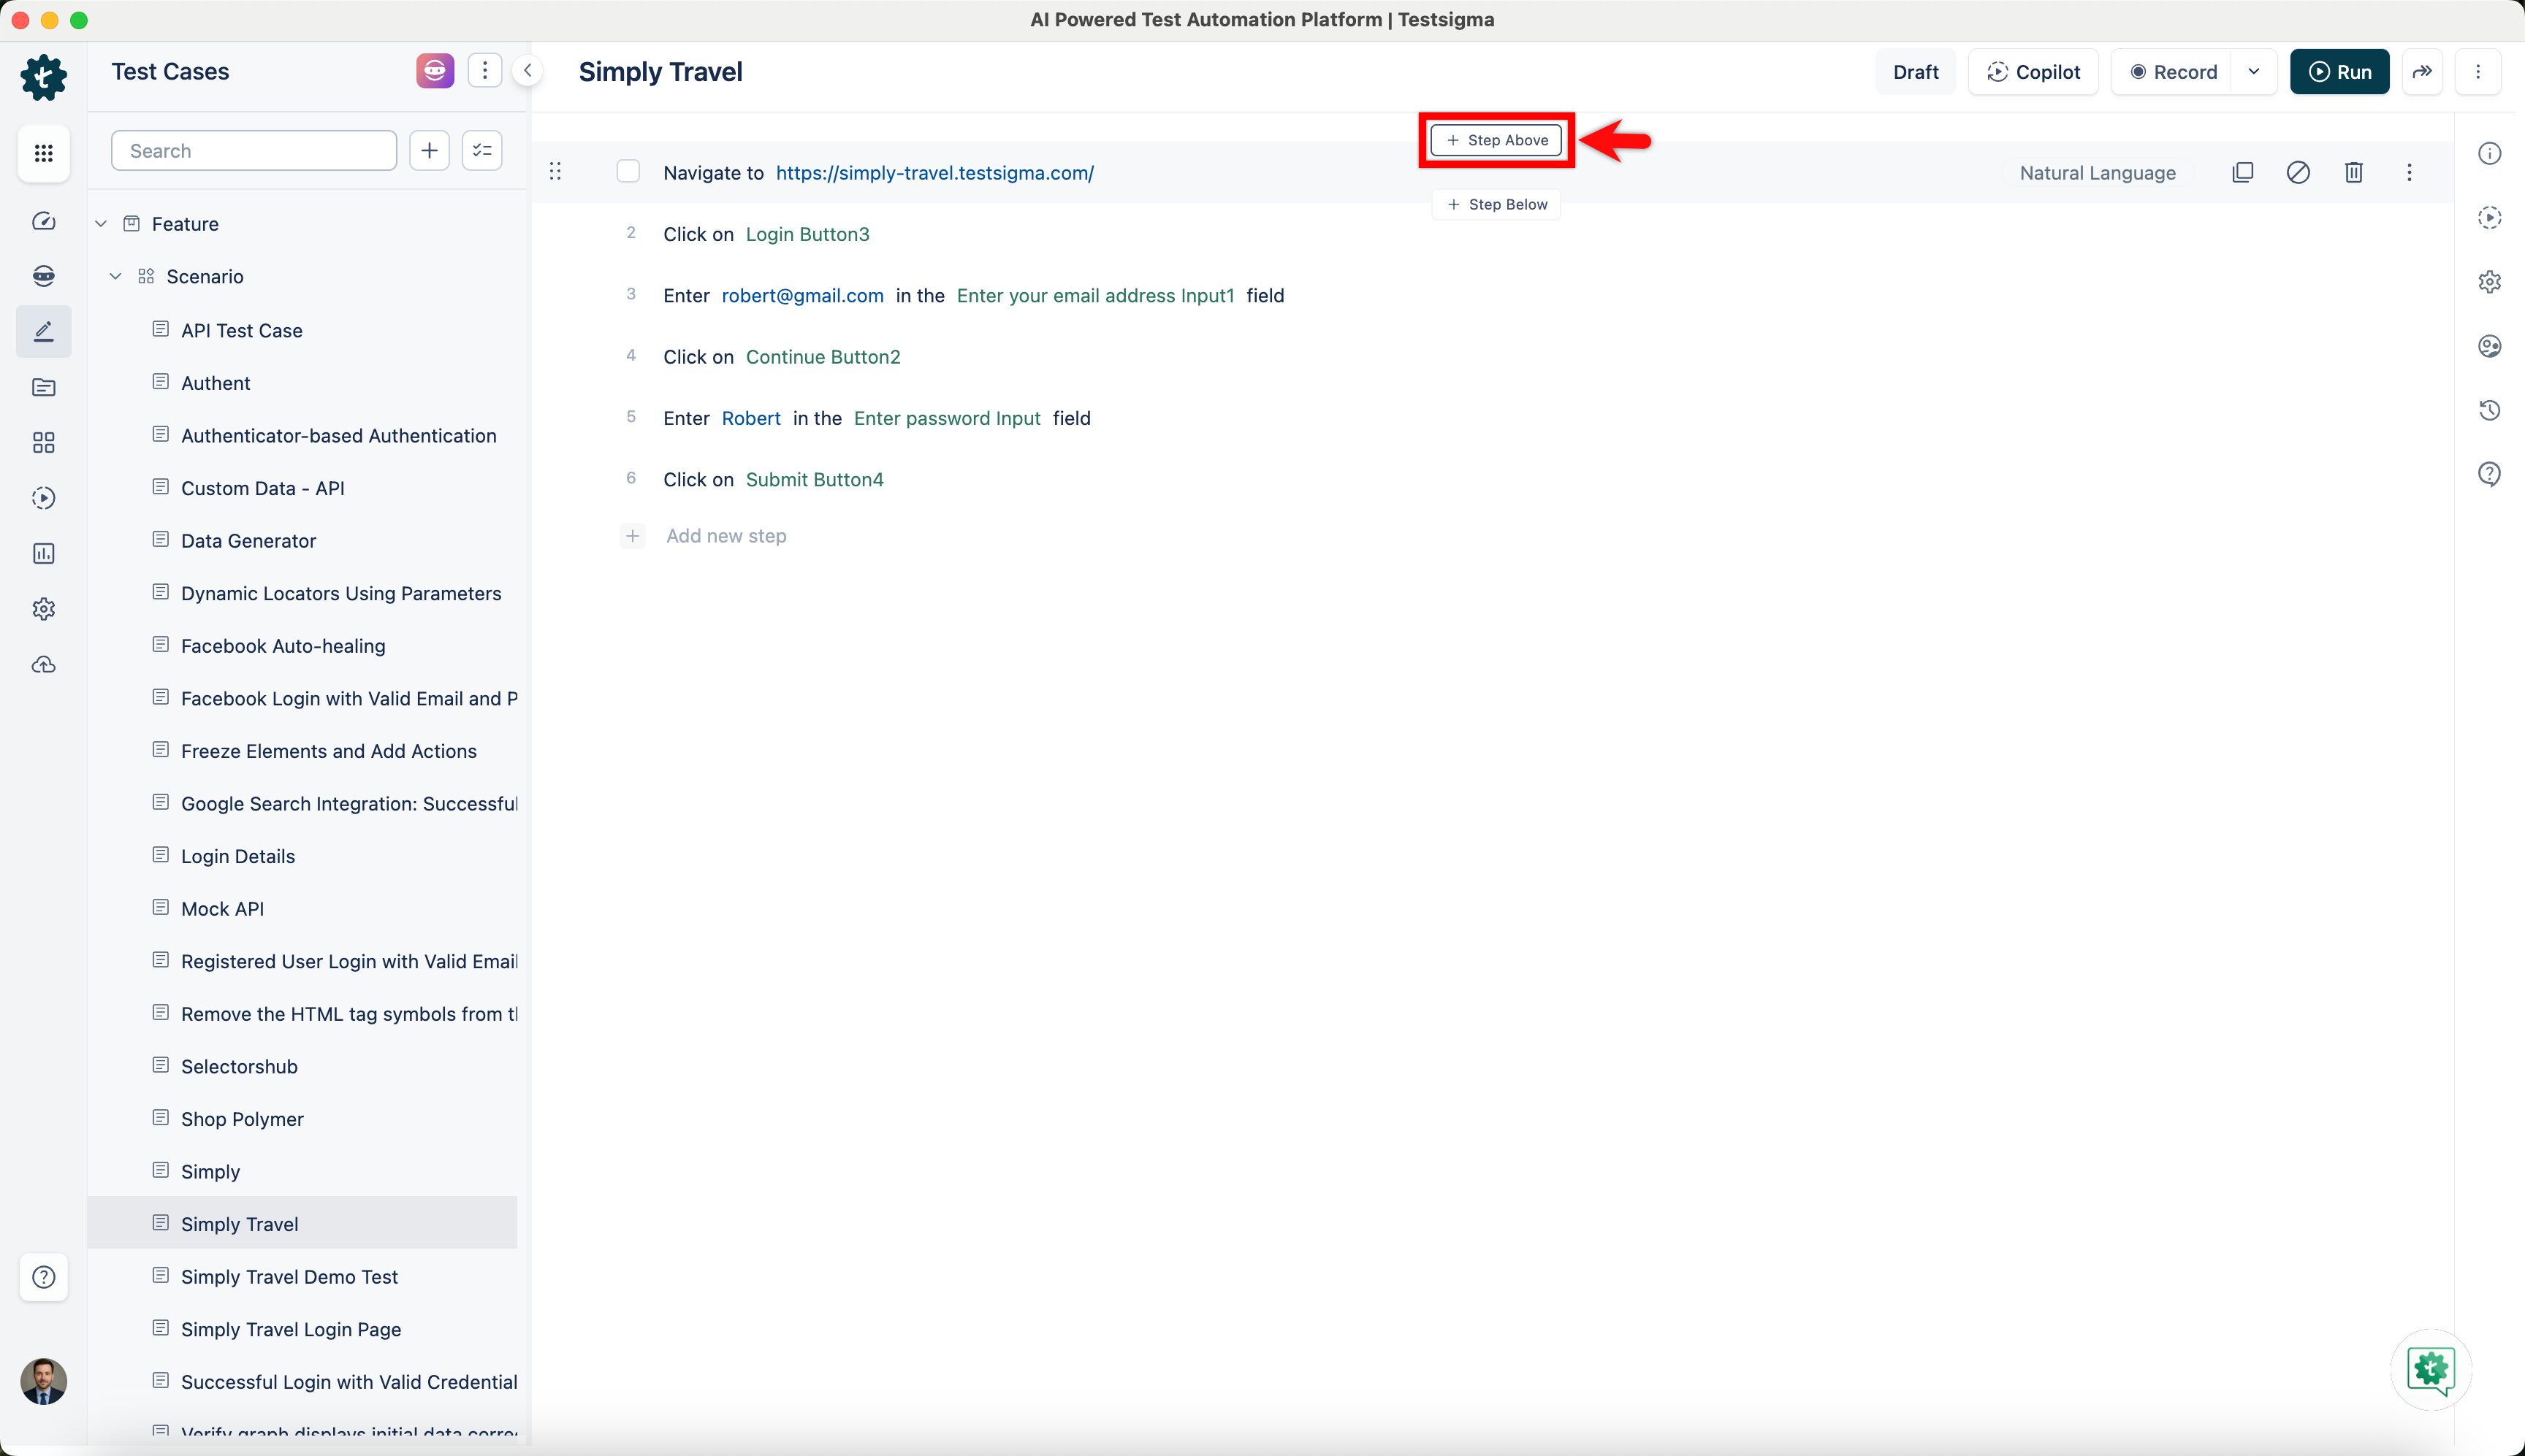The width and height of the screenshot is (2525, 1456).
Task: Open the apps grid menu in sidebar
Action: (x=43, y=153)
